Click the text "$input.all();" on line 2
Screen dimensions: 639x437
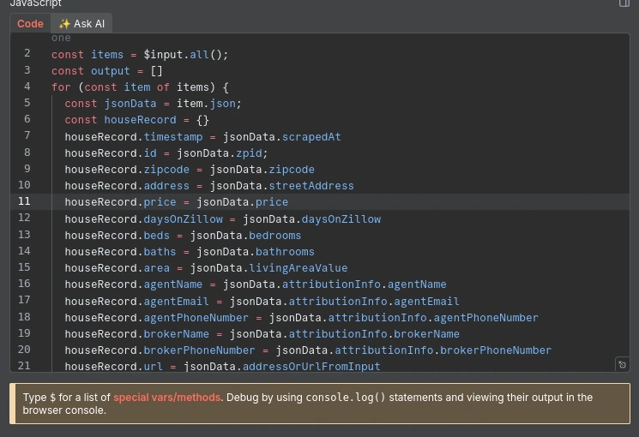coord(186,55)
